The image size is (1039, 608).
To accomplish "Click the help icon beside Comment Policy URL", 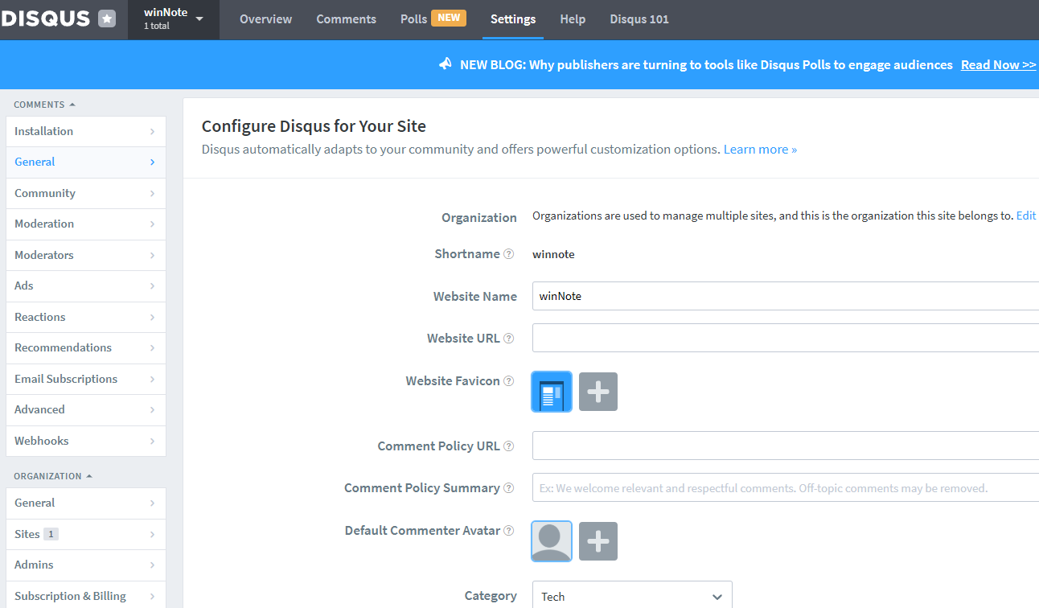I will [x=508, y=446].
